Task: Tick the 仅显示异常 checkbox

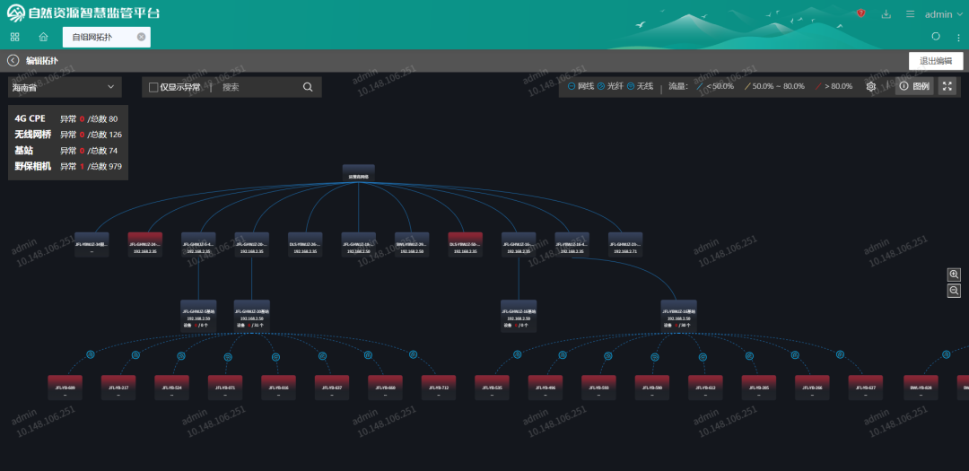Action: coord(153,87)
